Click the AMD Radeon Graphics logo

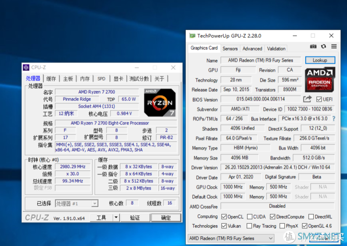[320, 80]
